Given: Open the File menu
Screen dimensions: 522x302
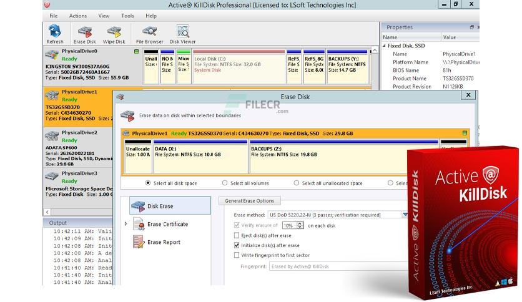Looking at the screenshot, I should point(53,16).
